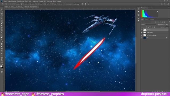Open the Фильтр menu
The height and width of the screenshot is (96, 170).
(41, 1)
